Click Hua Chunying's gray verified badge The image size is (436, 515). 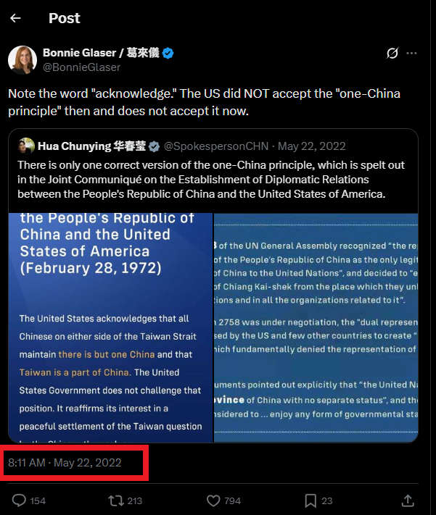(154, 146)
